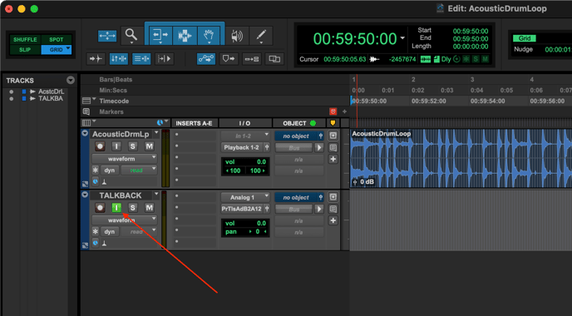Select SPOT edit mode

57,39
